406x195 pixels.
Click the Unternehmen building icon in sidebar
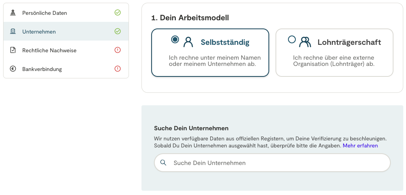(x=13, y=32)
